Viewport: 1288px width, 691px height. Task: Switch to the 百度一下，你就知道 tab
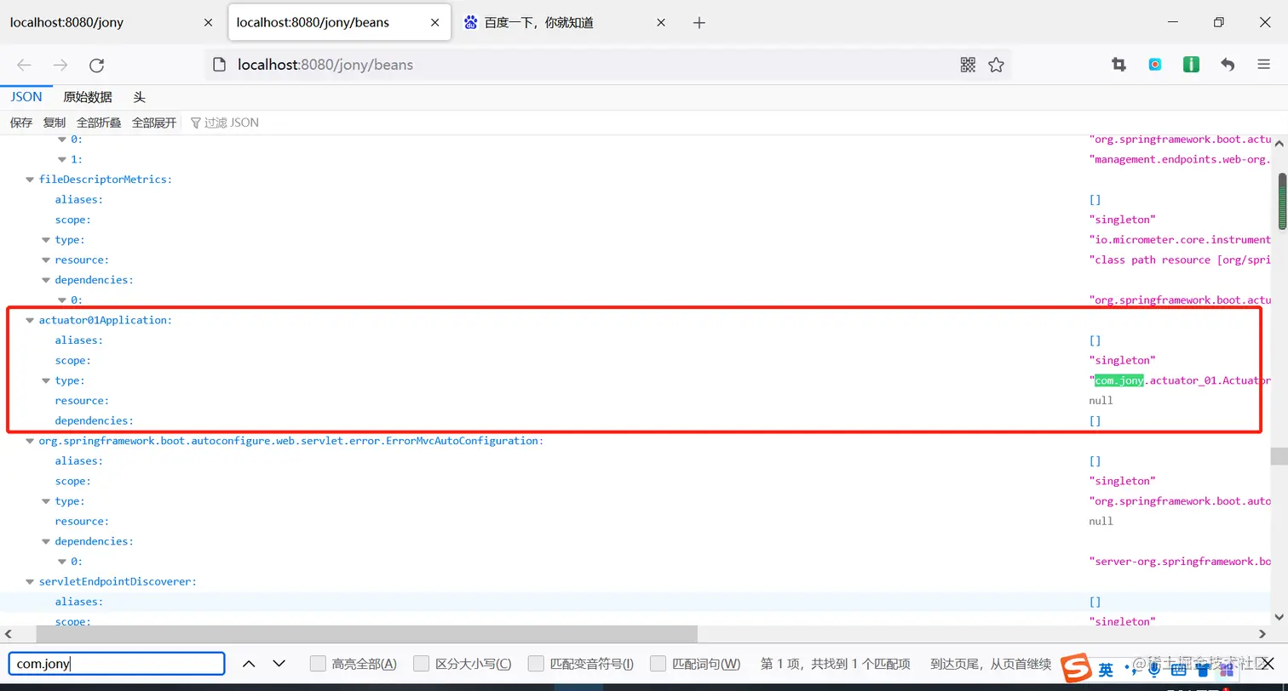click(x=566, y=23)
